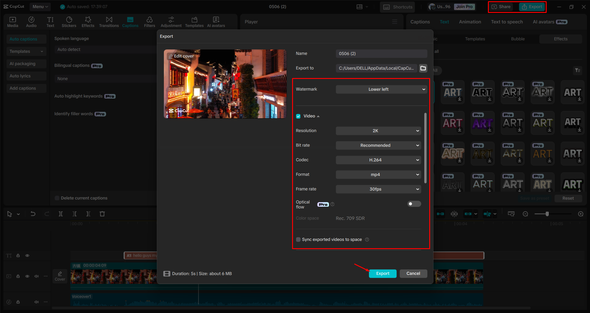Lock the text track

point(18,256)
